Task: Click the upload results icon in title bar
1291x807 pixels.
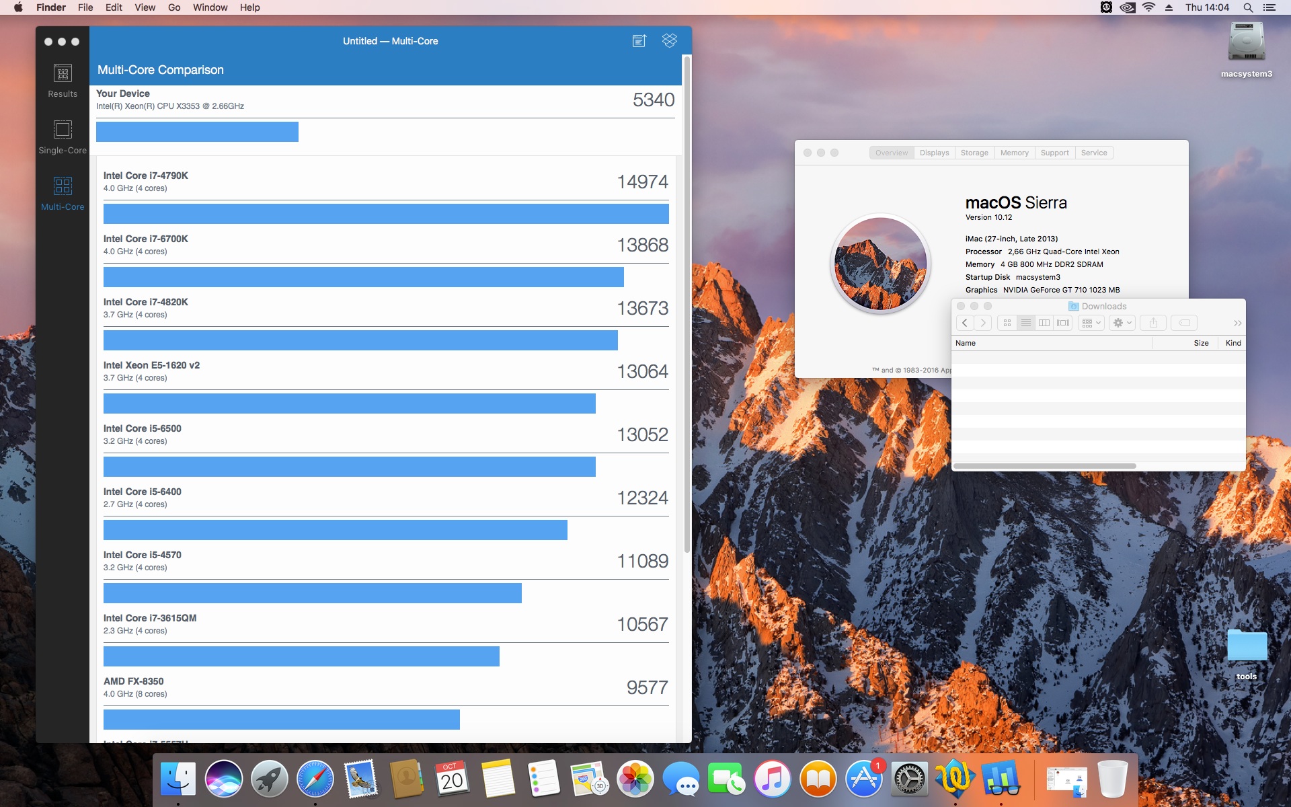Action: (639, 41)
